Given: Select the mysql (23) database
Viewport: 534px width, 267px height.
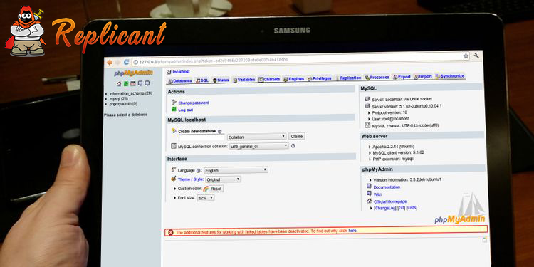Looking at the screenshot, I should (x=119, y=98).
